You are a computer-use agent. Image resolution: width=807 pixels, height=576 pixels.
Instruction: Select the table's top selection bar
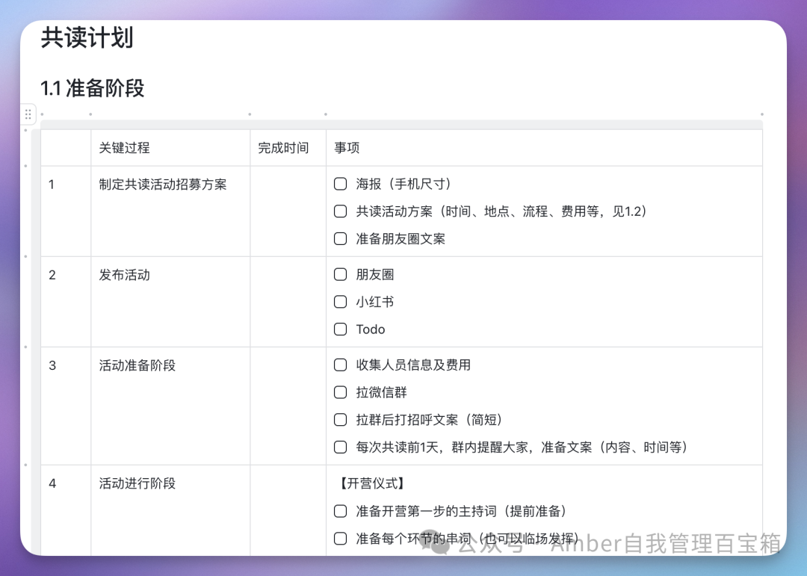coord(401,124)
